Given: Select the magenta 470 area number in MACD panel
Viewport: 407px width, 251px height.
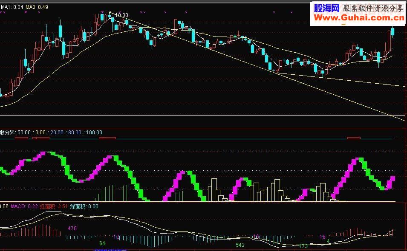Looking at the screenshot, I should pos(72,228).
